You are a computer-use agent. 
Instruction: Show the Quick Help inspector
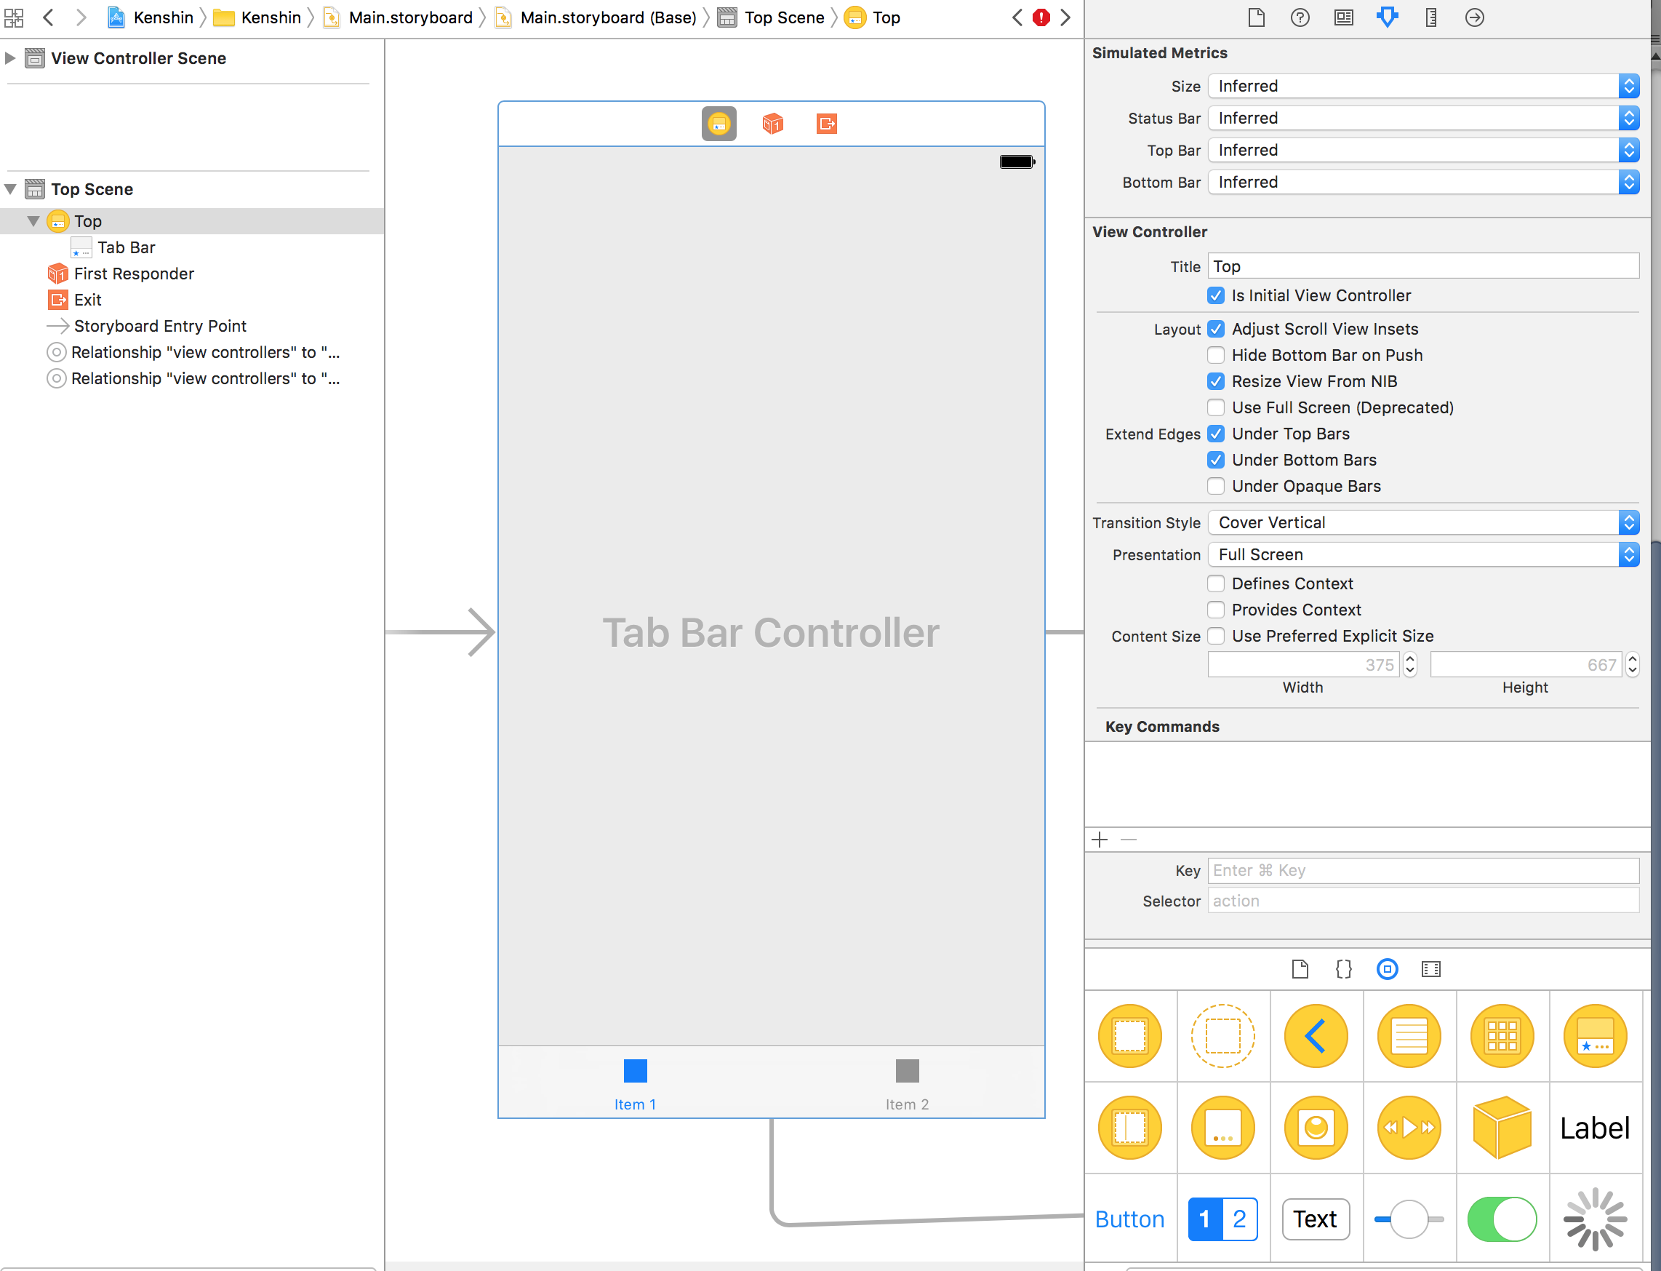[1300, 17]
